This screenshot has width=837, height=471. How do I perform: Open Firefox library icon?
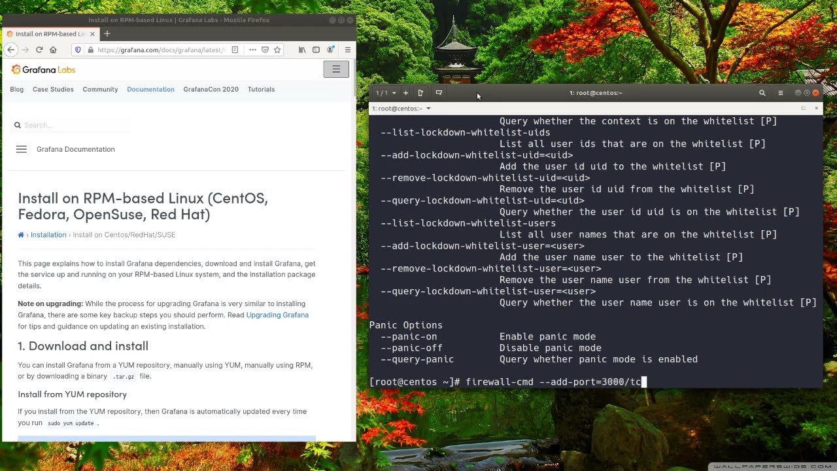click(x=301, y=50)
